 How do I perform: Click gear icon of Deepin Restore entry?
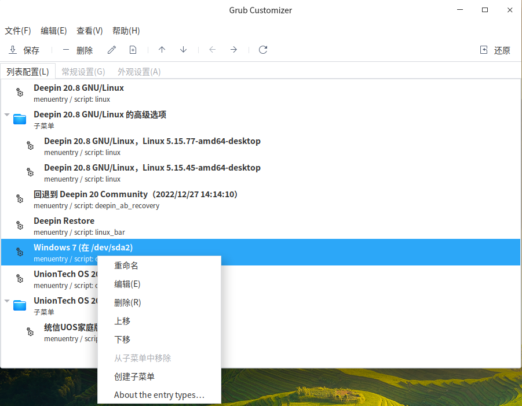tap(20, 225)
